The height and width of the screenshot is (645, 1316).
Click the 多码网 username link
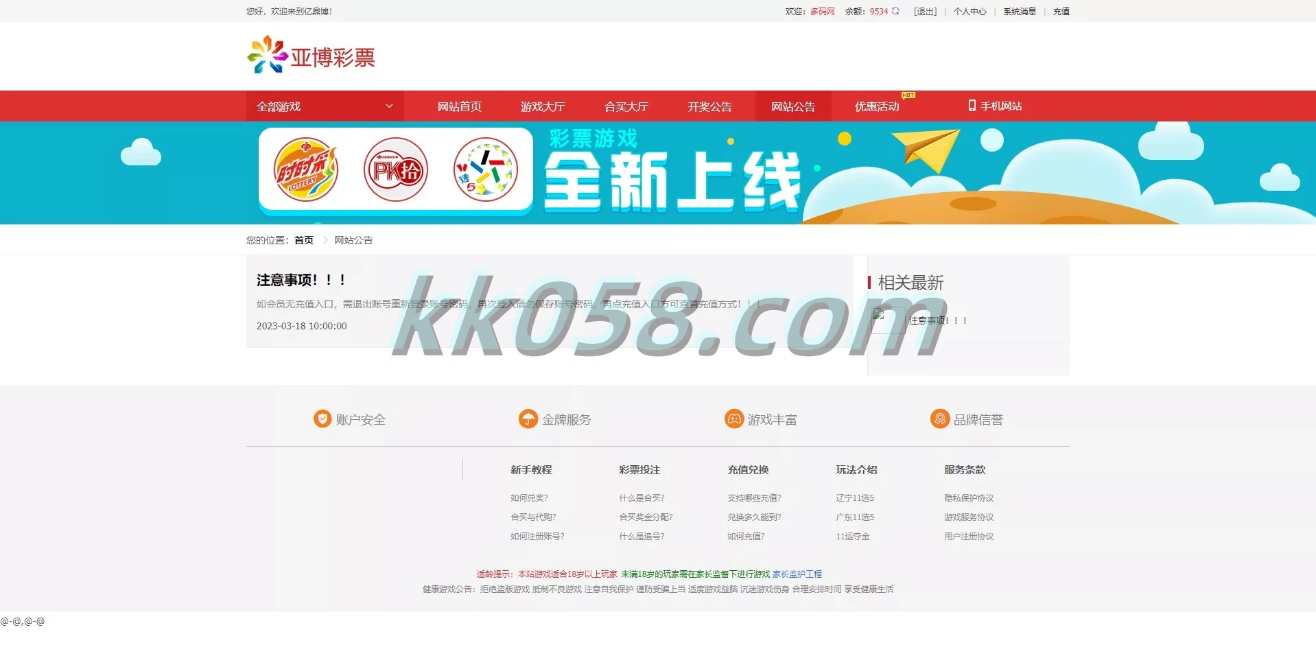[x=822, y=11]
